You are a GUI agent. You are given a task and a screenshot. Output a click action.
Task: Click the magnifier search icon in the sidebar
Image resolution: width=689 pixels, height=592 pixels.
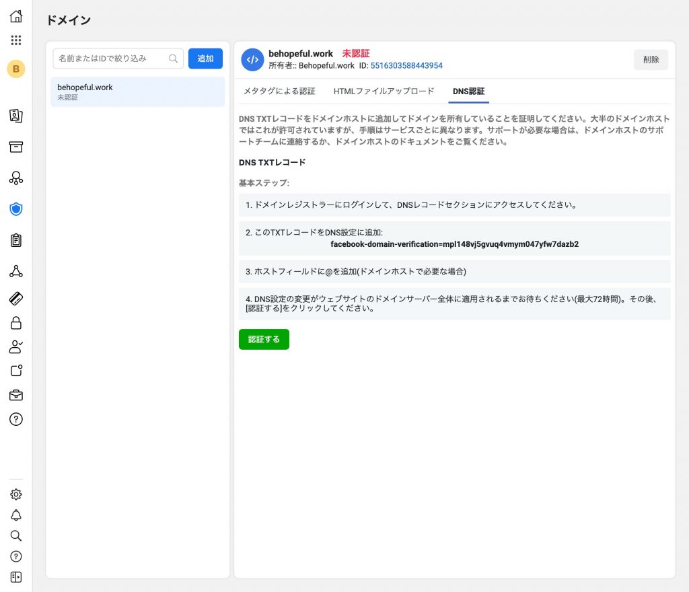point(16,535)
